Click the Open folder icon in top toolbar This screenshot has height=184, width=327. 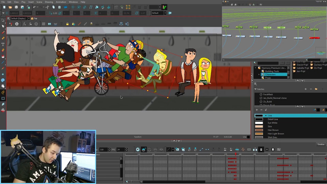[10, 7]
